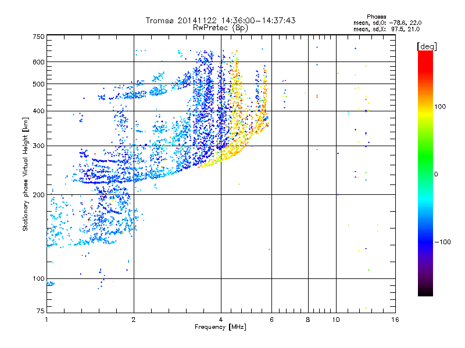465x348 pixels.
Task: Click the colorbar tick label '0'
Action: [x=436, y=174]
